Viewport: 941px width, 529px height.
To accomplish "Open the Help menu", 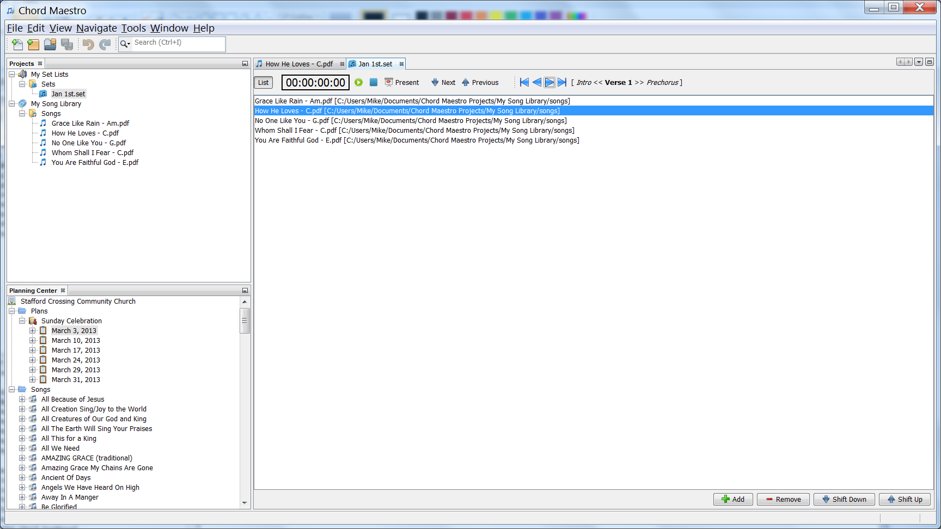I will [x=204, y=28].
